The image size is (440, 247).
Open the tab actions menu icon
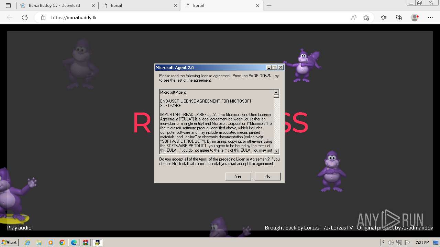8,5
